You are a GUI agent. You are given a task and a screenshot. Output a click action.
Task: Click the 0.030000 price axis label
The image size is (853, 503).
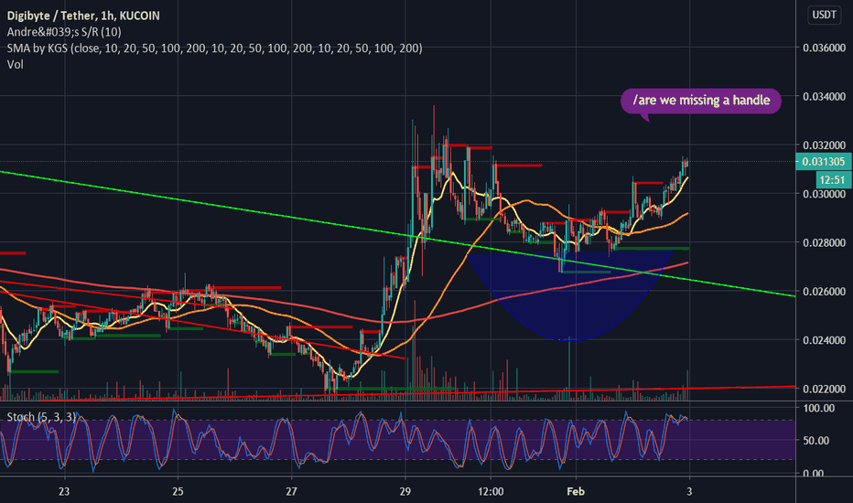824,194
